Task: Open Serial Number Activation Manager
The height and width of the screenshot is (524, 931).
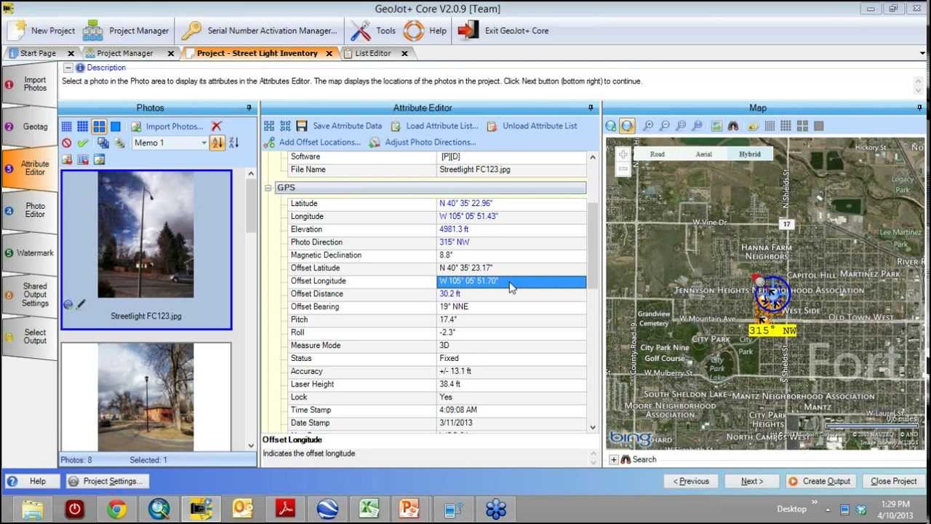Action: [x=259, y=31]
